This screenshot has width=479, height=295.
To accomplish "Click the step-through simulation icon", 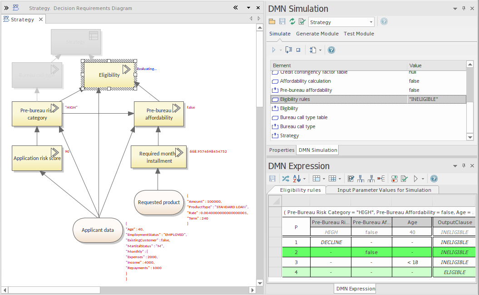I will [x=288, y=50].
